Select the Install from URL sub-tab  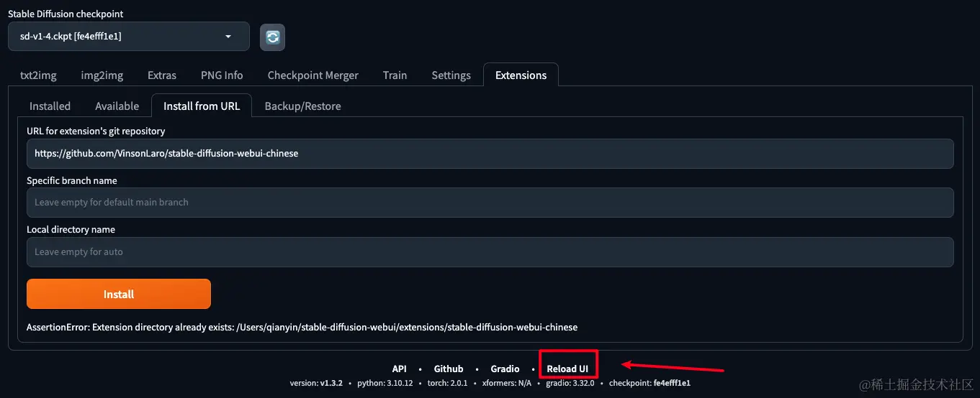tap(202, 106)
